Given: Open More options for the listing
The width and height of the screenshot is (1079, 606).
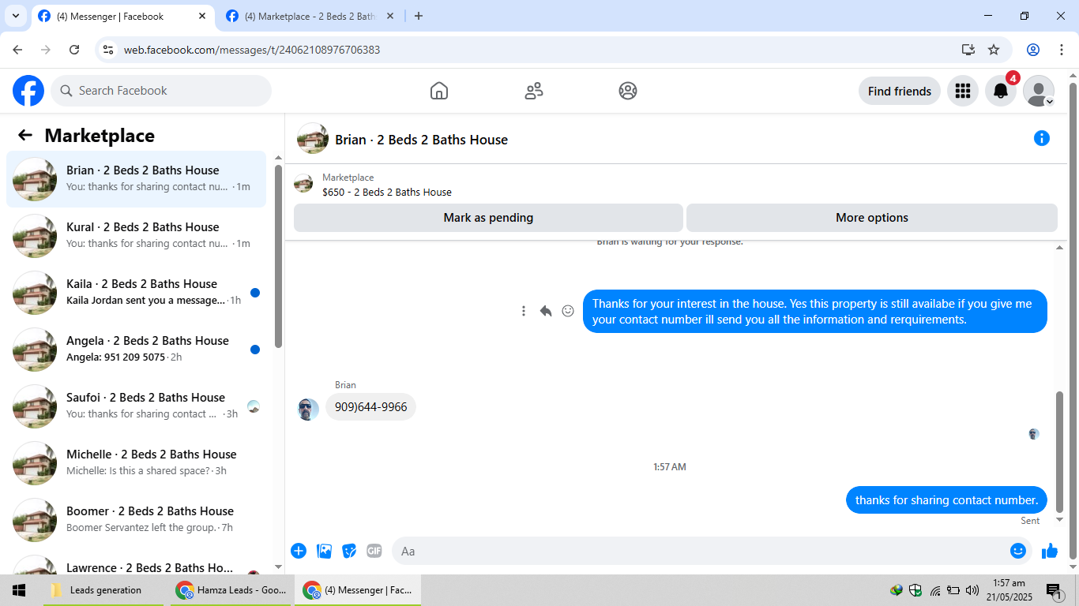Looking at the screenshot, I should (x=872, y=218).
